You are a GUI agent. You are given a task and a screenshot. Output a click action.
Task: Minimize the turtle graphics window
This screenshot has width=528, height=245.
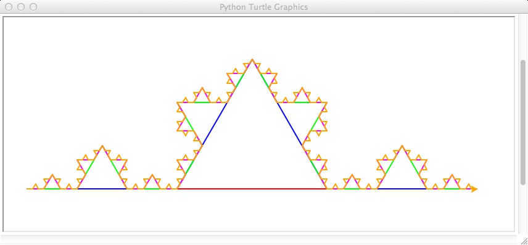coord(21,7)
